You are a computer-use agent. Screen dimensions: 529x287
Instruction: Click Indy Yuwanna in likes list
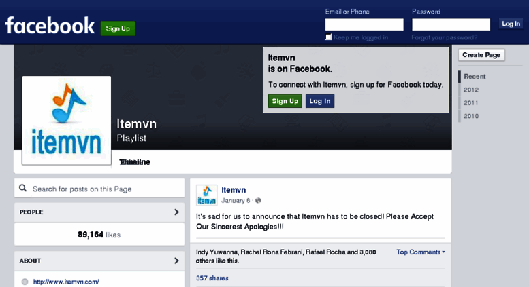[217, 252]
